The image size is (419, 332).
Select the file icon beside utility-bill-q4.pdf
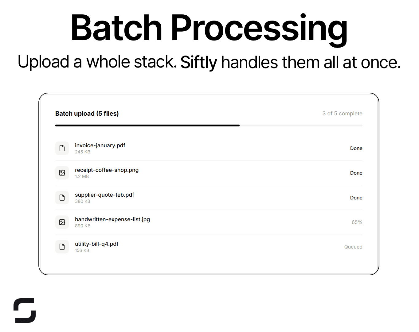62,247
